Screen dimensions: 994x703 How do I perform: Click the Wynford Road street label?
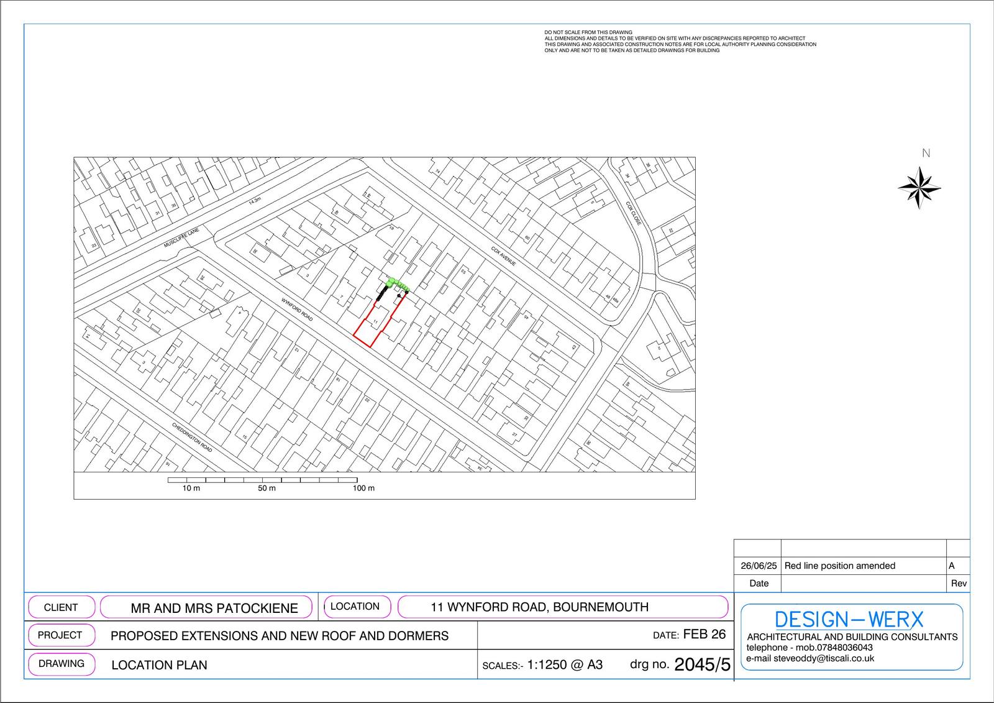(x=297, y=309)
